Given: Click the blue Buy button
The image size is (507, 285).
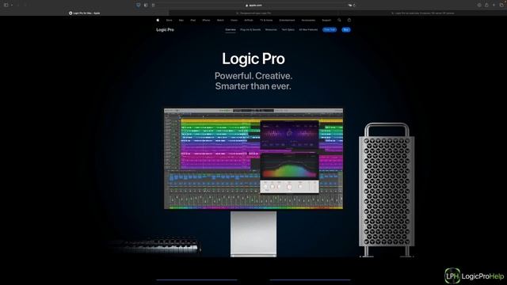Looking at the screenshot, I should pyautogui.click(x=346, y=30).
